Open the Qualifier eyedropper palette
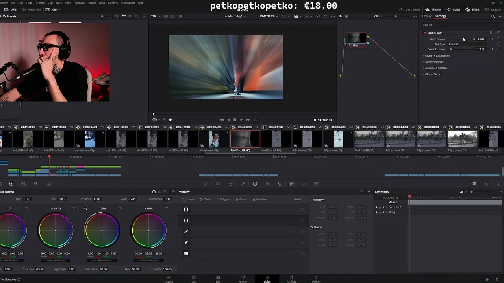The width and height of the screenshot is (504, 283). [243, 184]
